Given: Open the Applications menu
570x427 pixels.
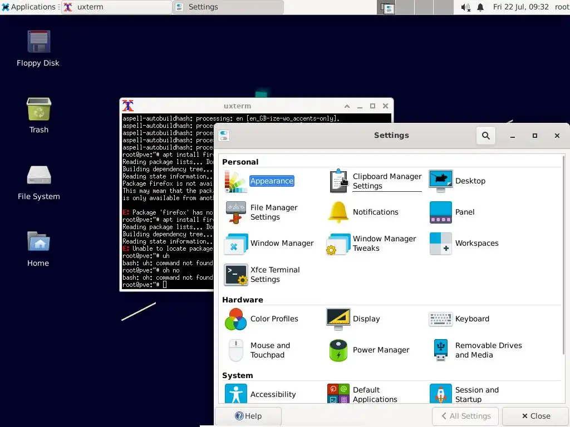Looking at the screenshot, I should tap(29, 7).
